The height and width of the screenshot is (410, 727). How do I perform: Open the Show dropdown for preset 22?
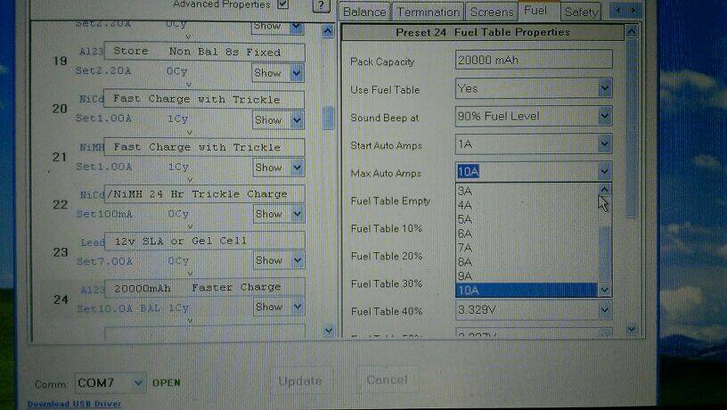pyautogui.click(x=297, y=214)
